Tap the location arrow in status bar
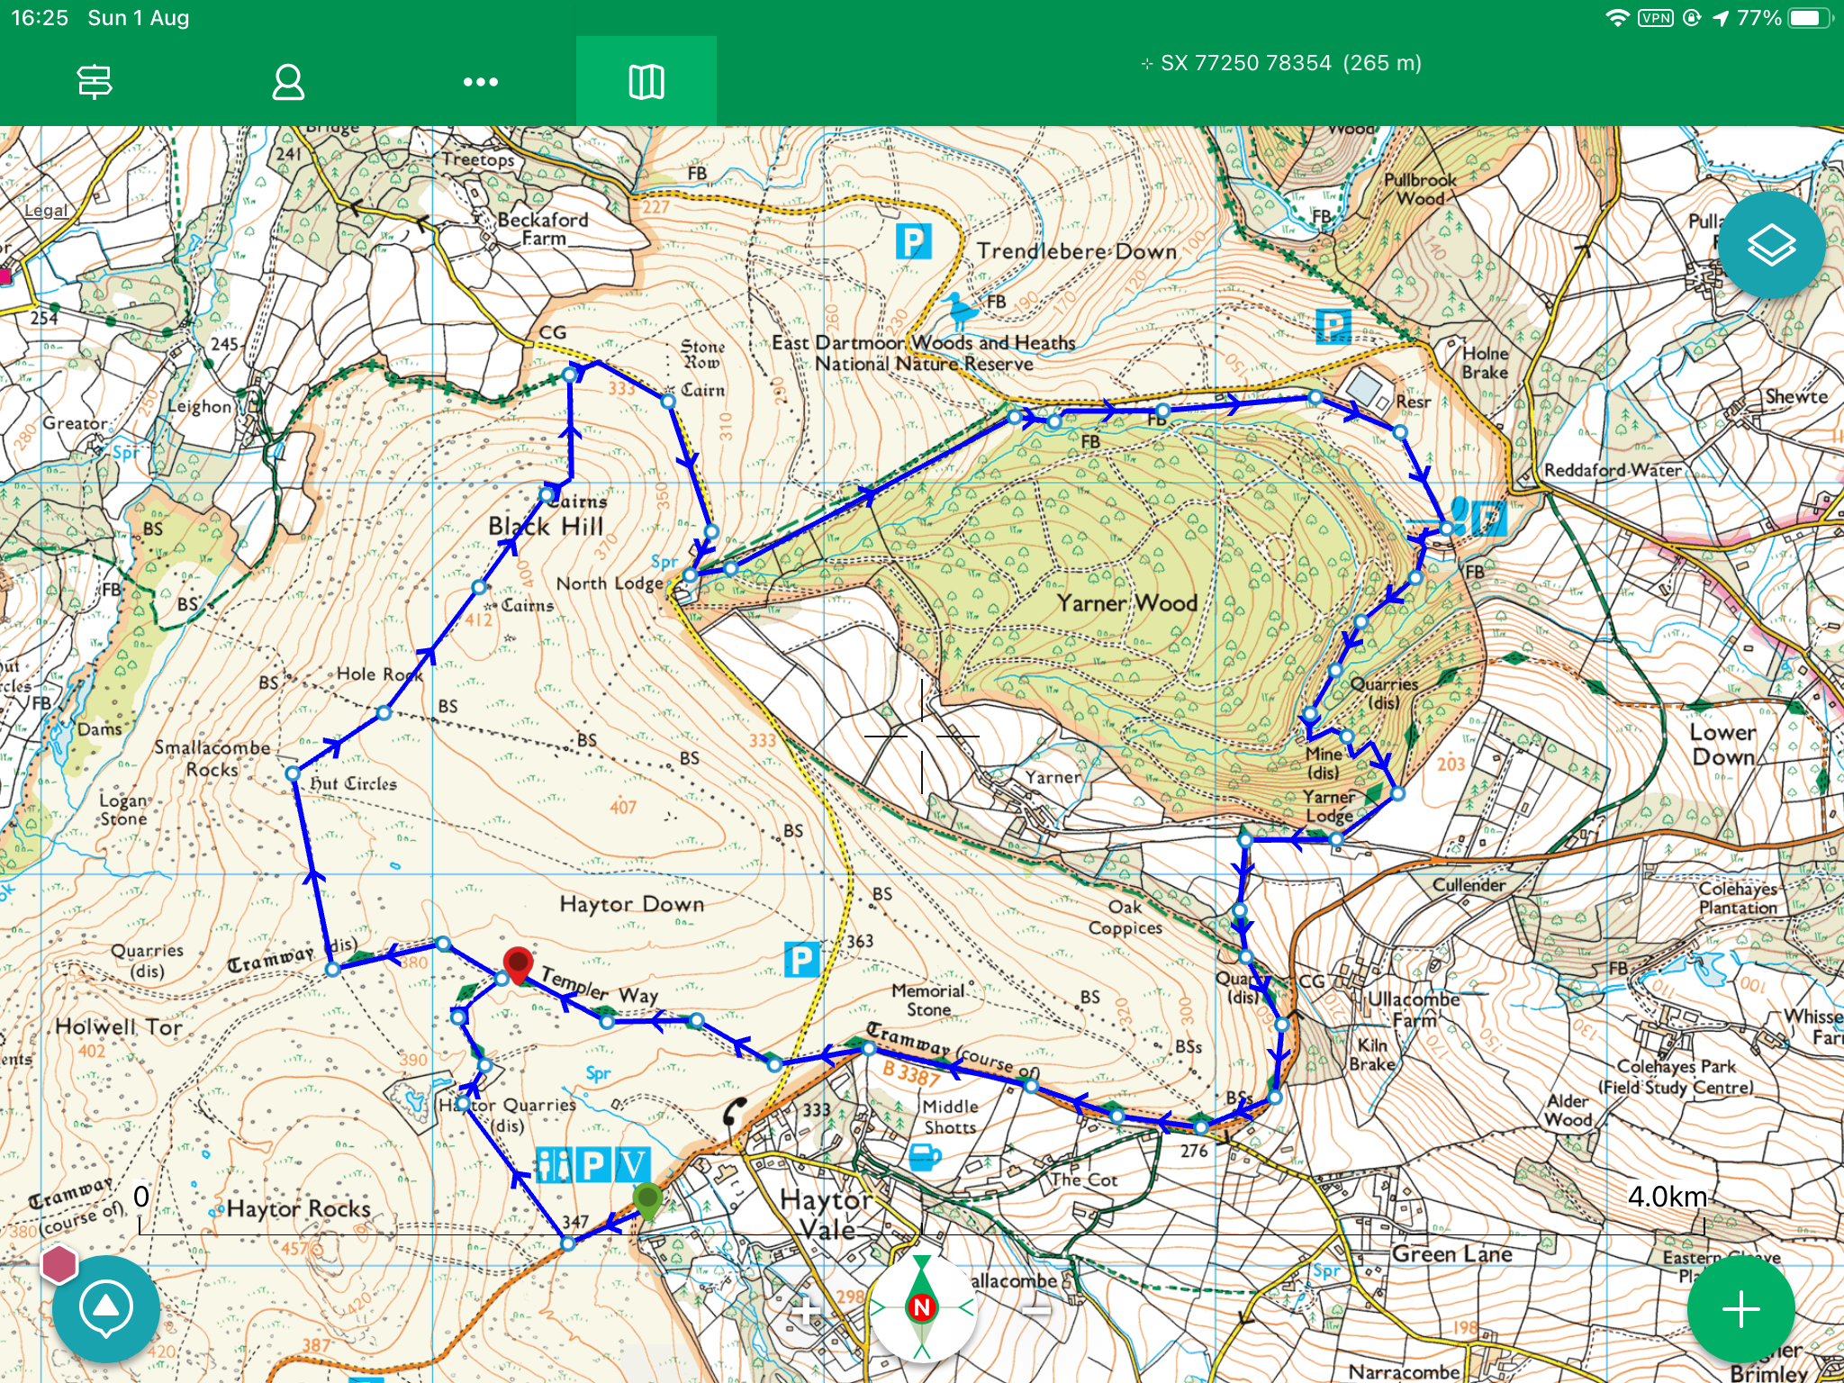This screenshot has height=1383, width=1844. pyautogui.click(x=1721, y=18)
